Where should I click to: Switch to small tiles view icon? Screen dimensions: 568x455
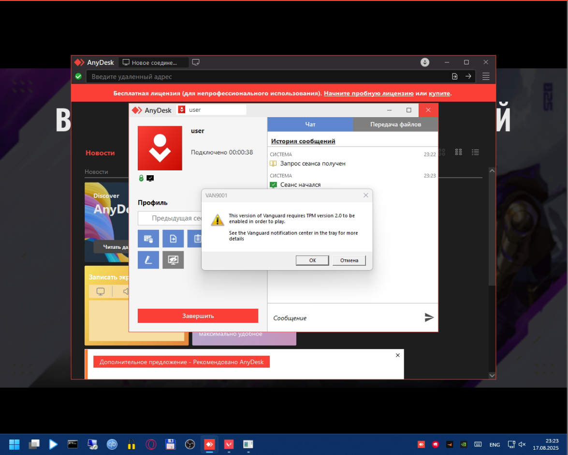tap(458, 152)
